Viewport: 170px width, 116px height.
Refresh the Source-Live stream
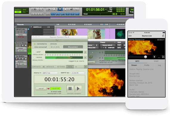point(163,36)
